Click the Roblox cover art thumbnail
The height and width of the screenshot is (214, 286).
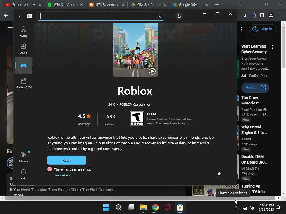coord(135,50)
